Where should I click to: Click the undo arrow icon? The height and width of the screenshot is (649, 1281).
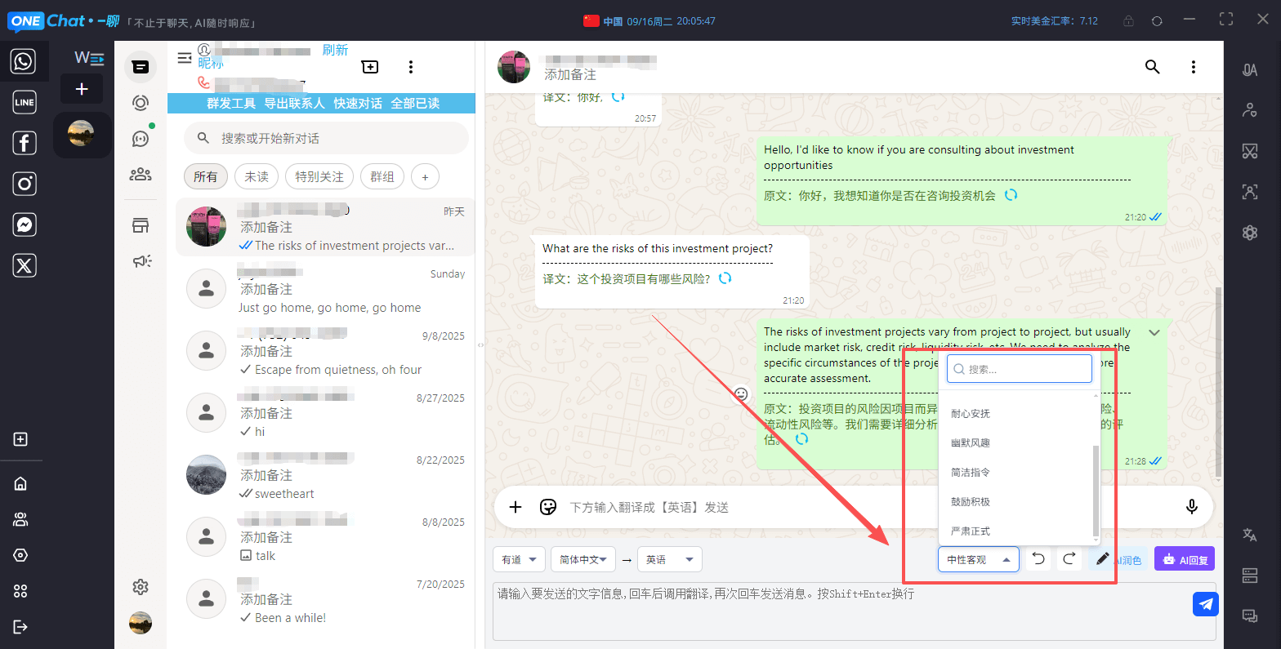click(1038, 559)
